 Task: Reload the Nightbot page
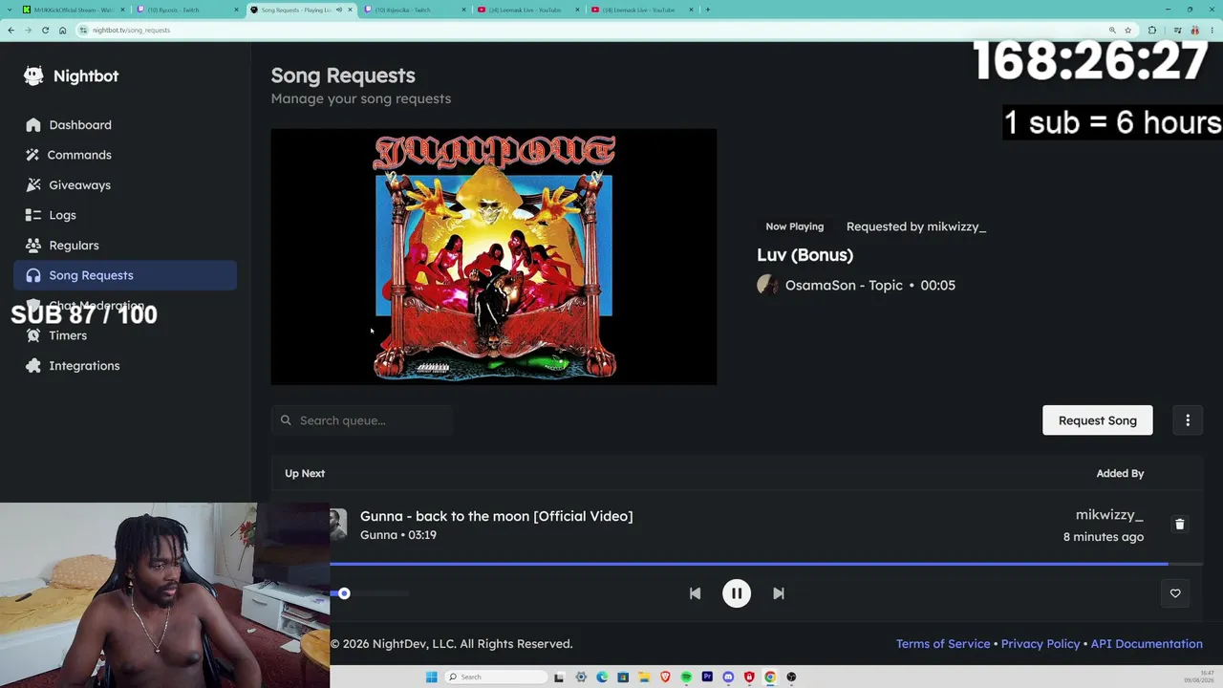[x=45, y=30]
